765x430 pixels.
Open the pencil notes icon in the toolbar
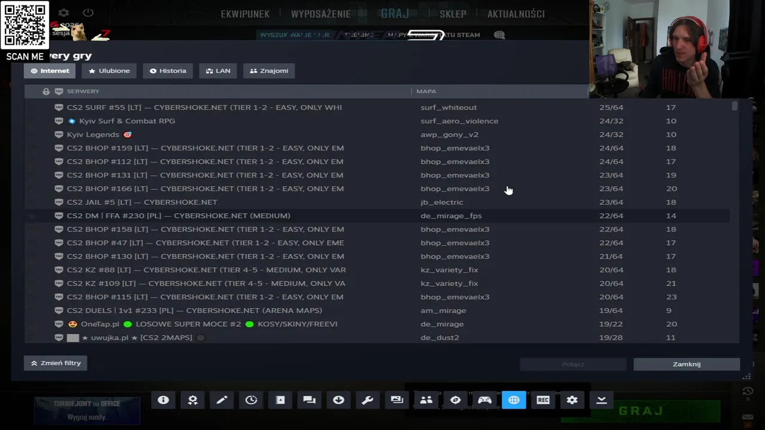pyautogui.click(x=222, y=400)
